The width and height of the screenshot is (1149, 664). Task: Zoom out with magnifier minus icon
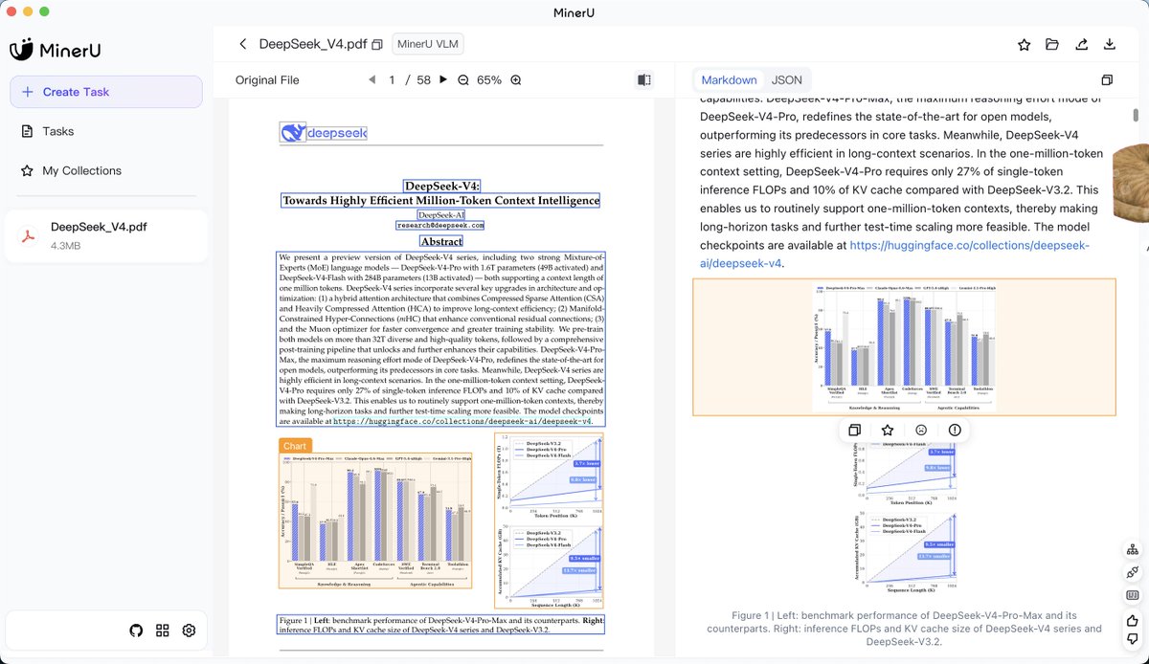(x=463, y=80)
